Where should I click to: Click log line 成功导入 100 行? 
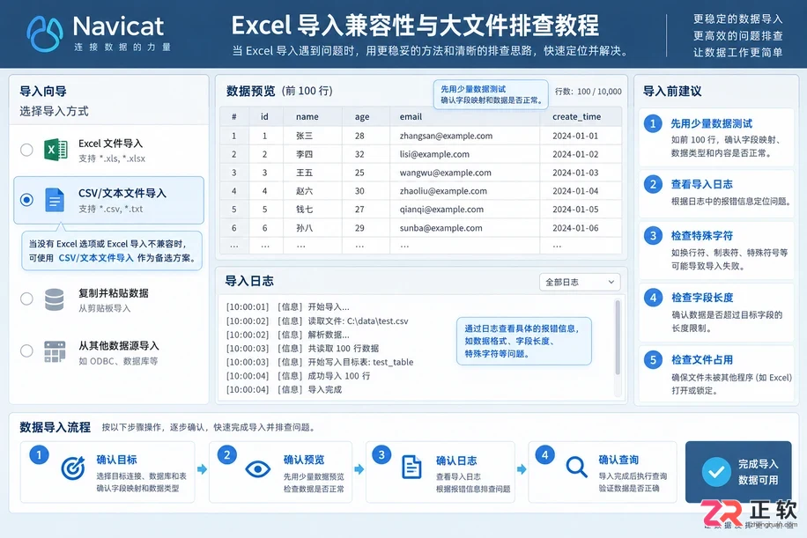[338, 376]
